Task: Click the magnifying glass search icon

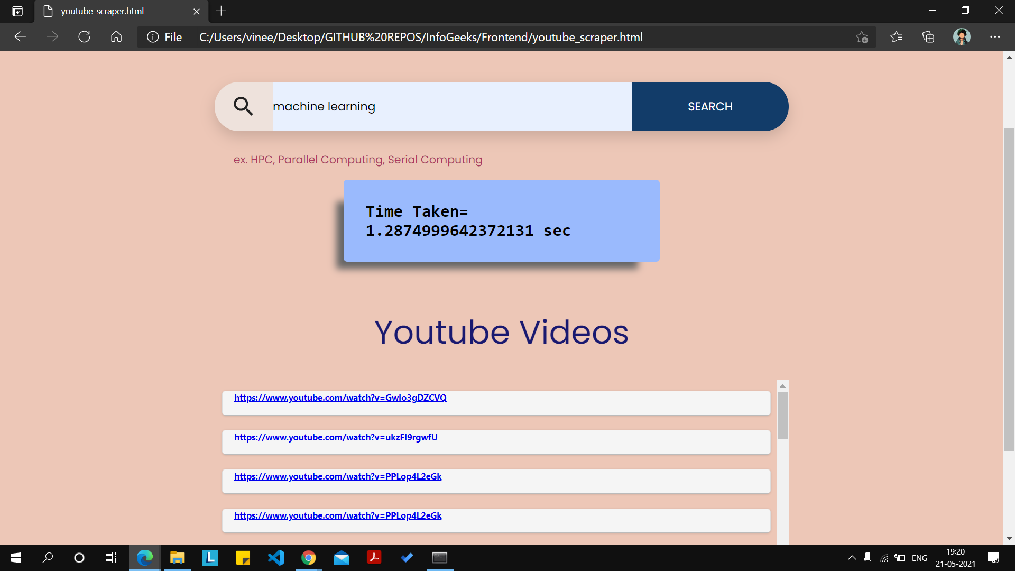Action: pos(243,106)
